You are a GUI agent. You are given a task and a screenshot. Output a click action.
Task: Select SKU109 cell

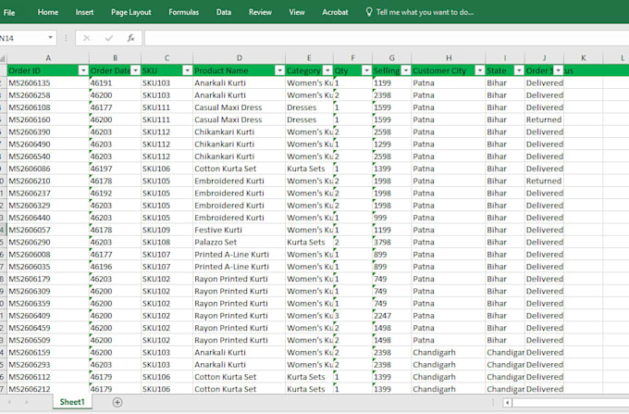click(x=166, y=230)
